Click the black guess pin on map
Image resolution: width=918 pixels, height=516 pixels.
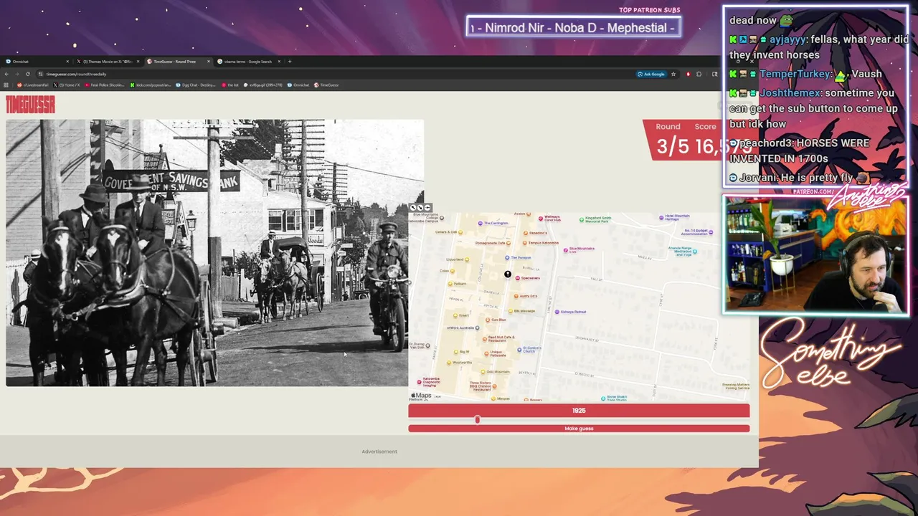508,274
